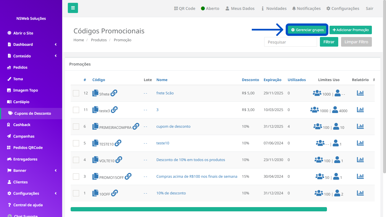The width and height of the screenshot is (386, 217).
Task: Open the link icon next to PRIMEIRACOMPRA
Action: [136, 126]
